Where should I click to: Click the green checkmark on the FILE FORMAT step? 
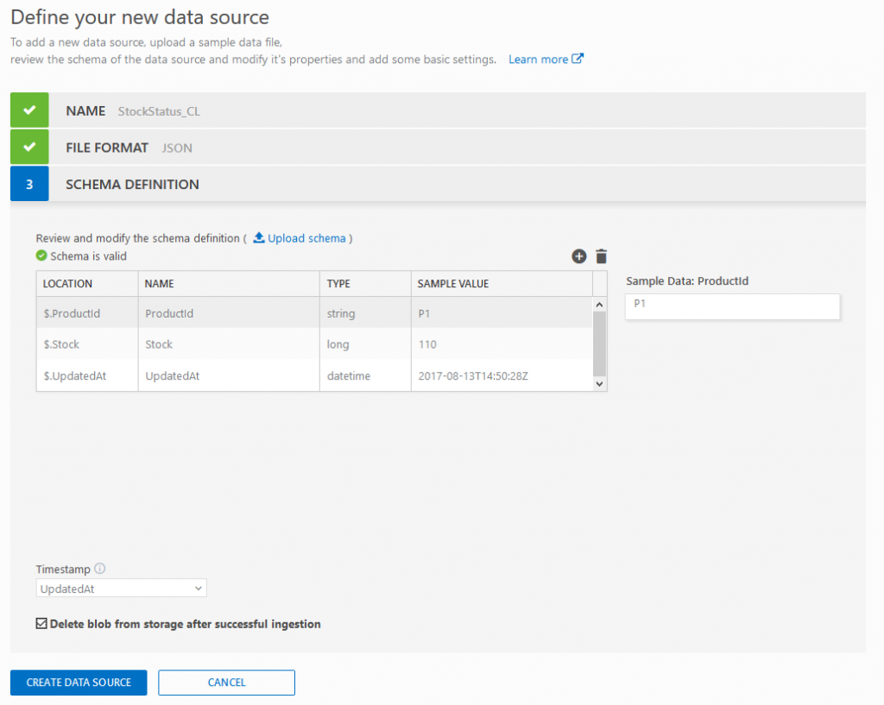tap(28, 147)
